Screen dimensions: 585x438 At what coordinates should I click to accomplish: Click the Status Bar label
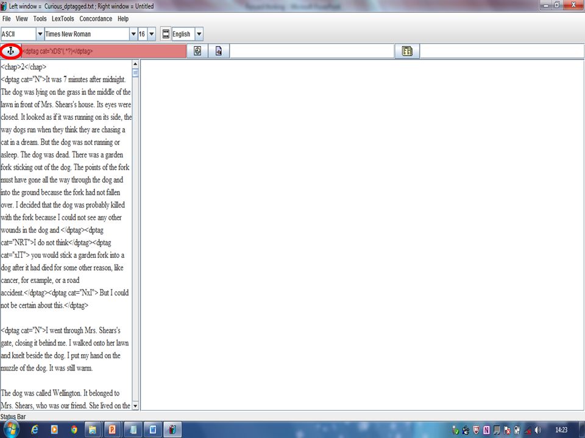(x=13, y=416)
